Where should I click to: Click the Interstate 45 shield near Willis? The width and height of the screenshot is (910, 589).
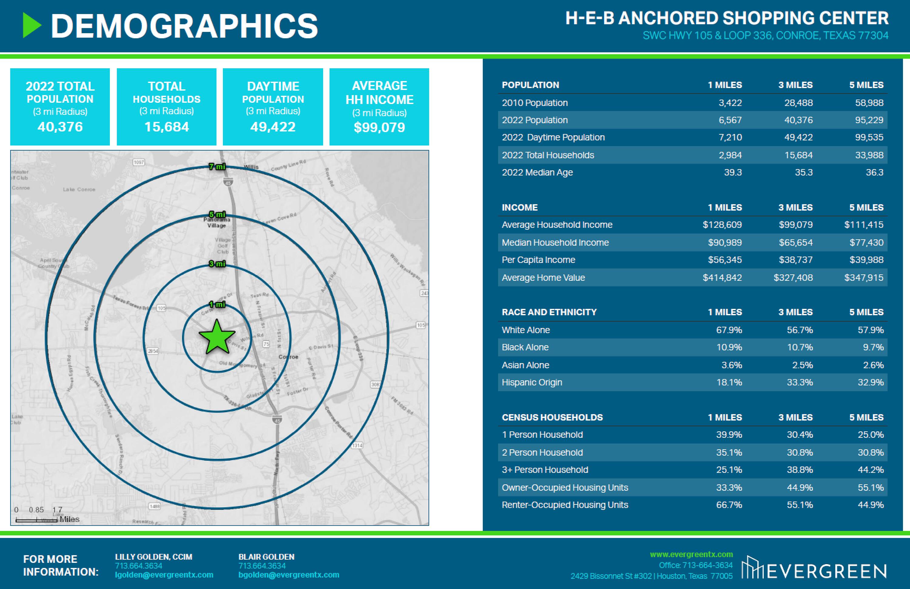(x=228, y=182)
